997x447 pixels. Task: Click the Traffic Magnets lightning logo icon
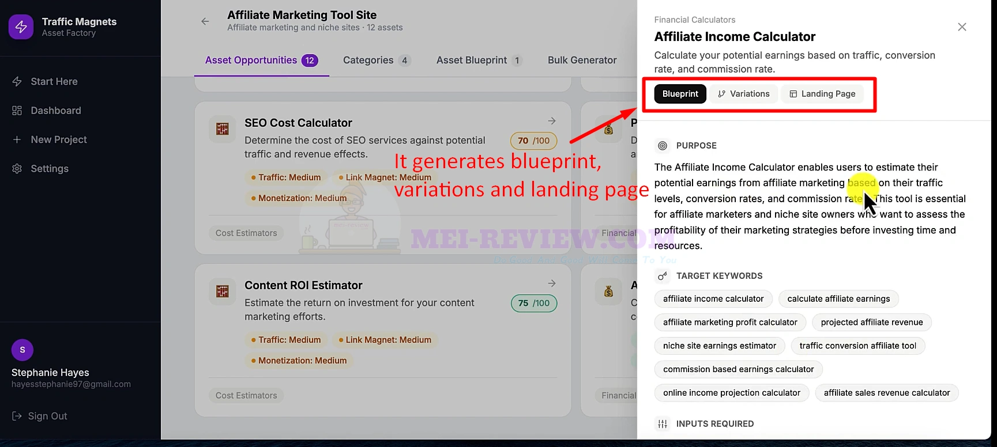click(21, 27)
